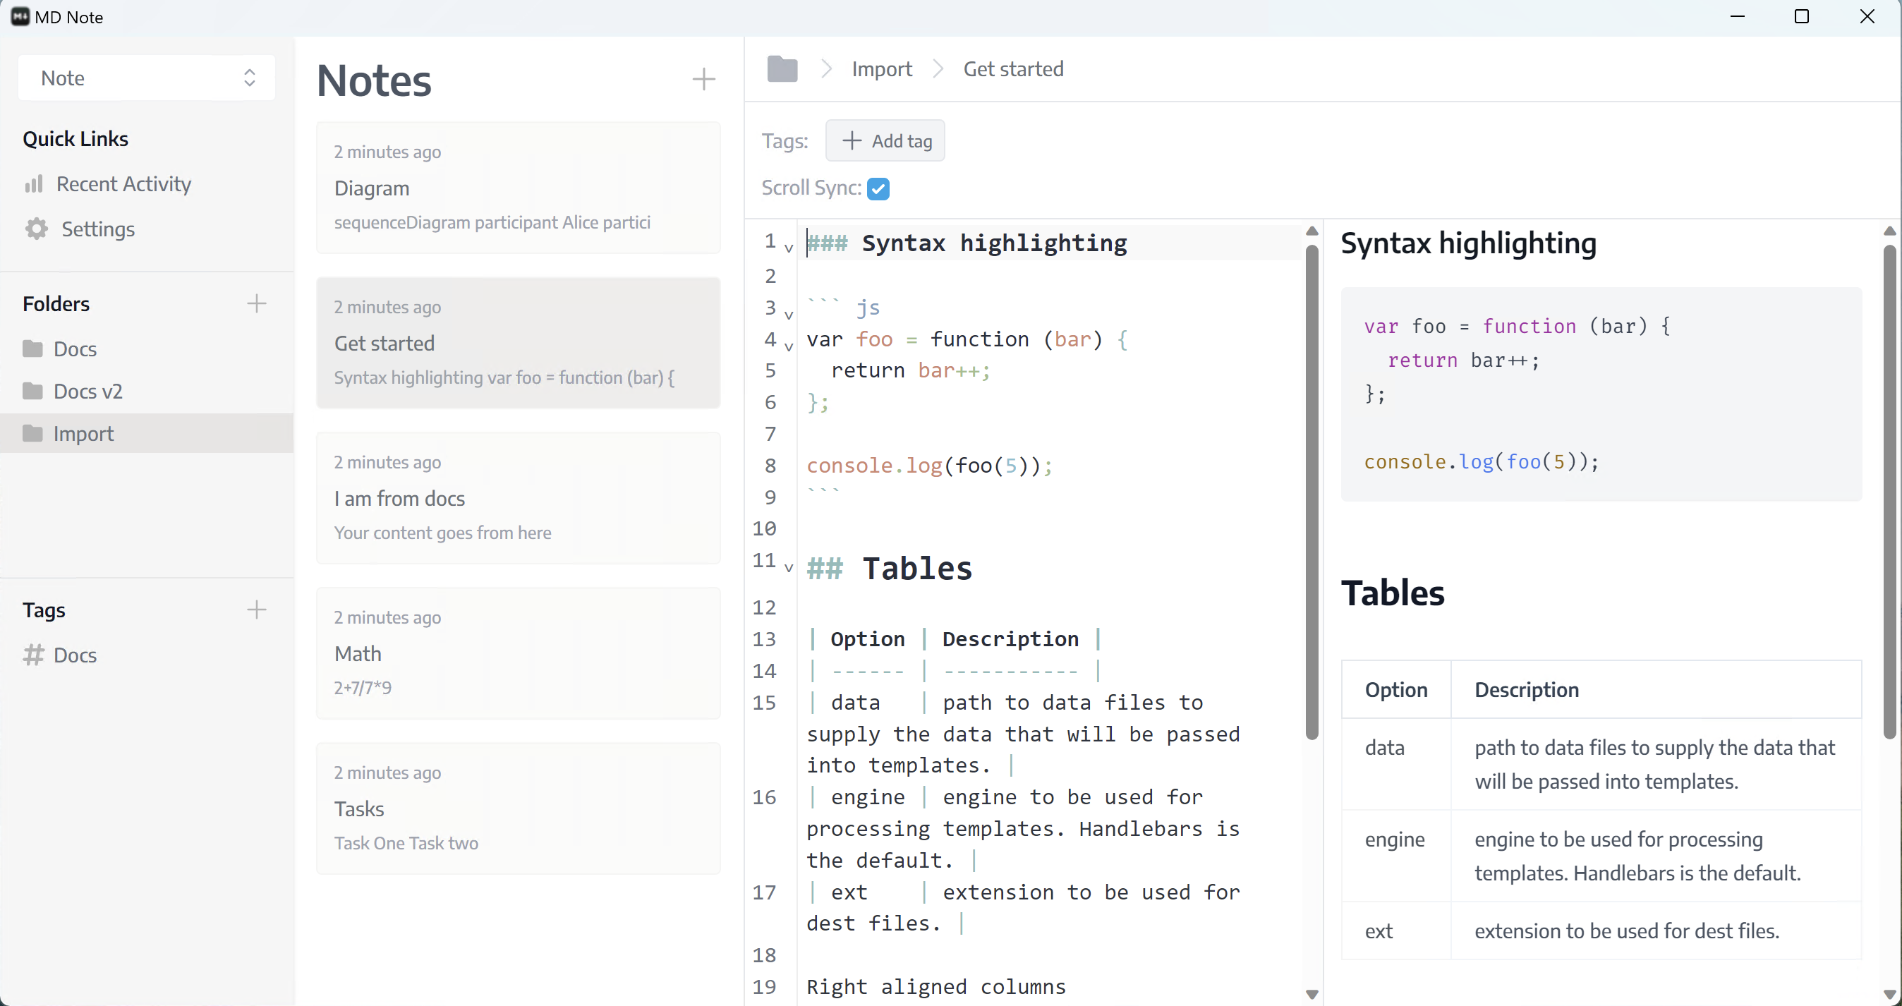The image size is (1902, 1006).
Task: Navigate to Import in the breadcrumb
Action: click(x=882, y=68)
